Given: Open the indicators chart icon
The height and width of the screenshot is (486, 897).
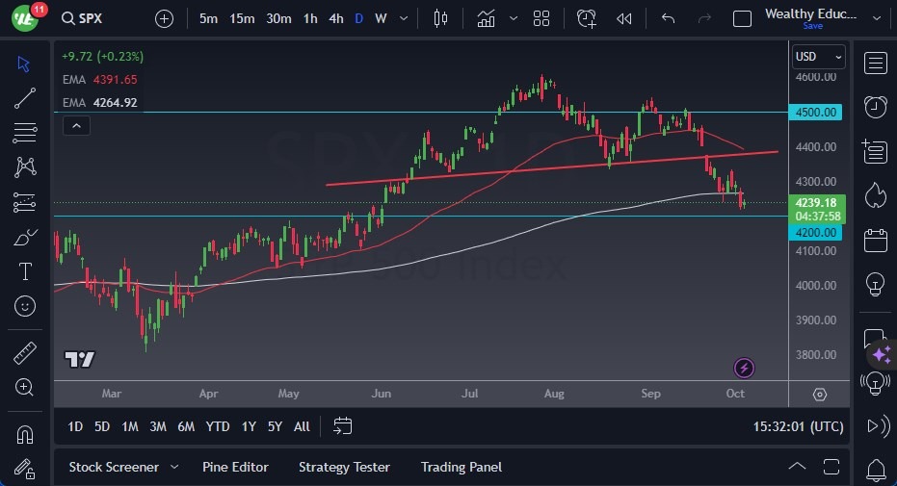Looking at the screenshot, I should pyautogui.click(x=486, y=18).
